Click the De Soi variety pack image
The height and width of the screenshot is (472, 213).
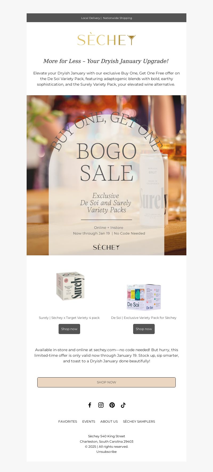point(144,297)
